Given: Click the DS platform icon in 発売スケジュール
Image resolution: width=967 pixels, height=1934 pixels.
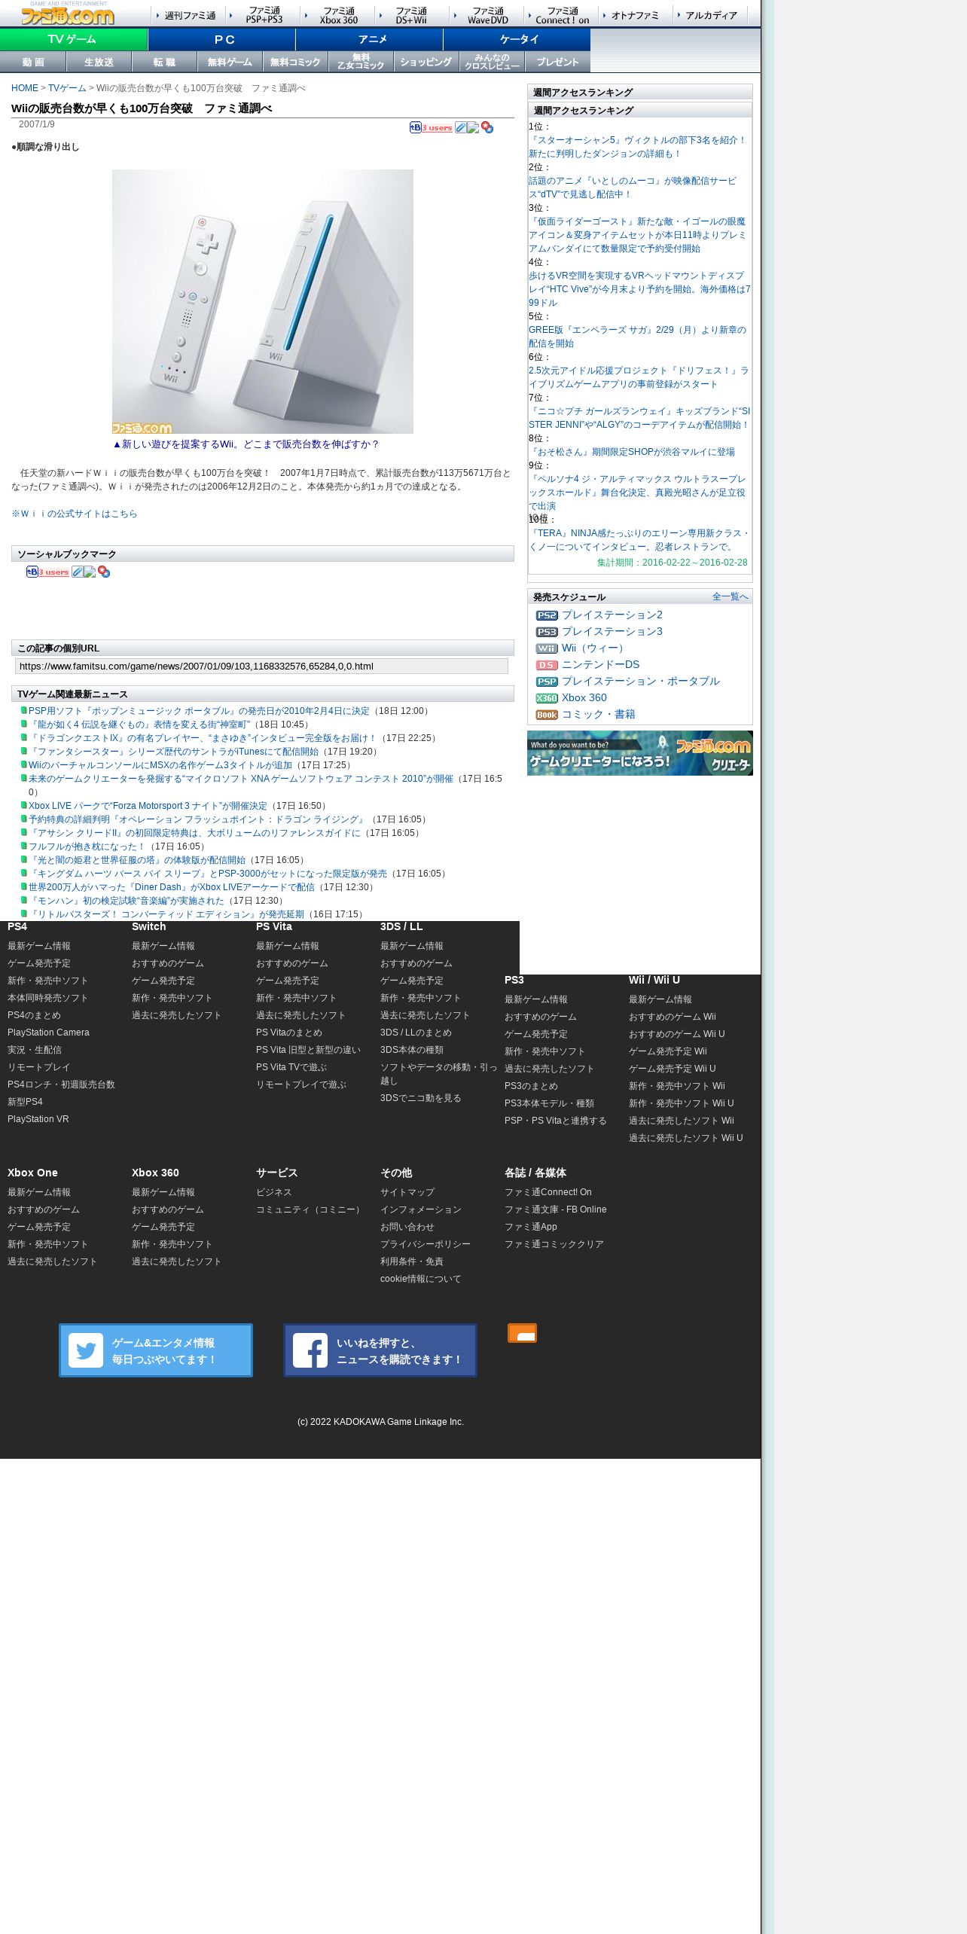Looking at the screenshot, I should pos(547,665).
